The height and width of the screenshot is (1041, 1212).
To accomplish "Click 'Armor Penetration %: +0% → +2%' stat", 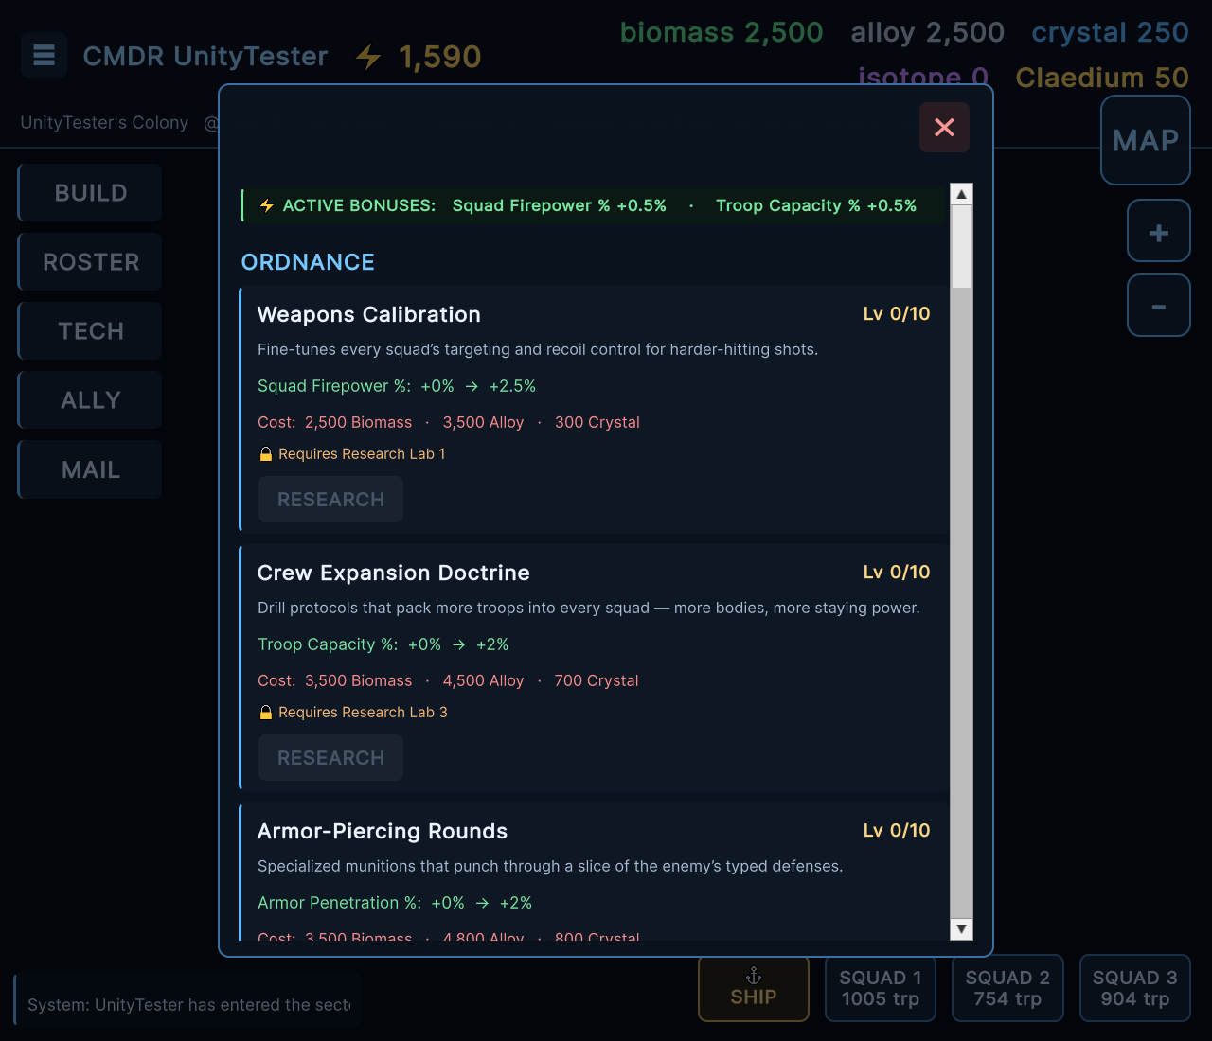I will click(395, 903).
